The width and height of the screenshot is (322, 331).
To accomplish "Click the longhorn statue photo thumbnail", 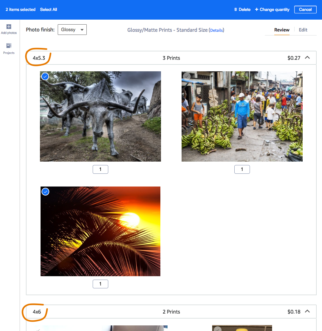I will coord(100,116).
